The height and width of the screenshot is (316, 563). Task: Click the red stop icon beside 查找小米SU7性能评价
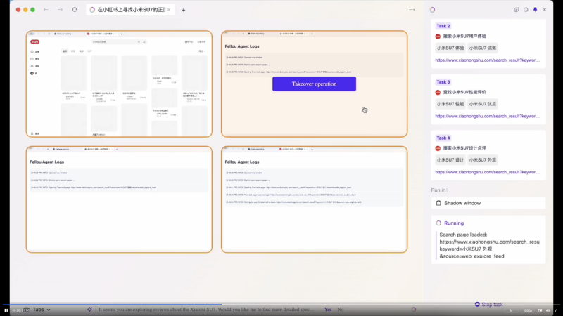pos(438,93)
